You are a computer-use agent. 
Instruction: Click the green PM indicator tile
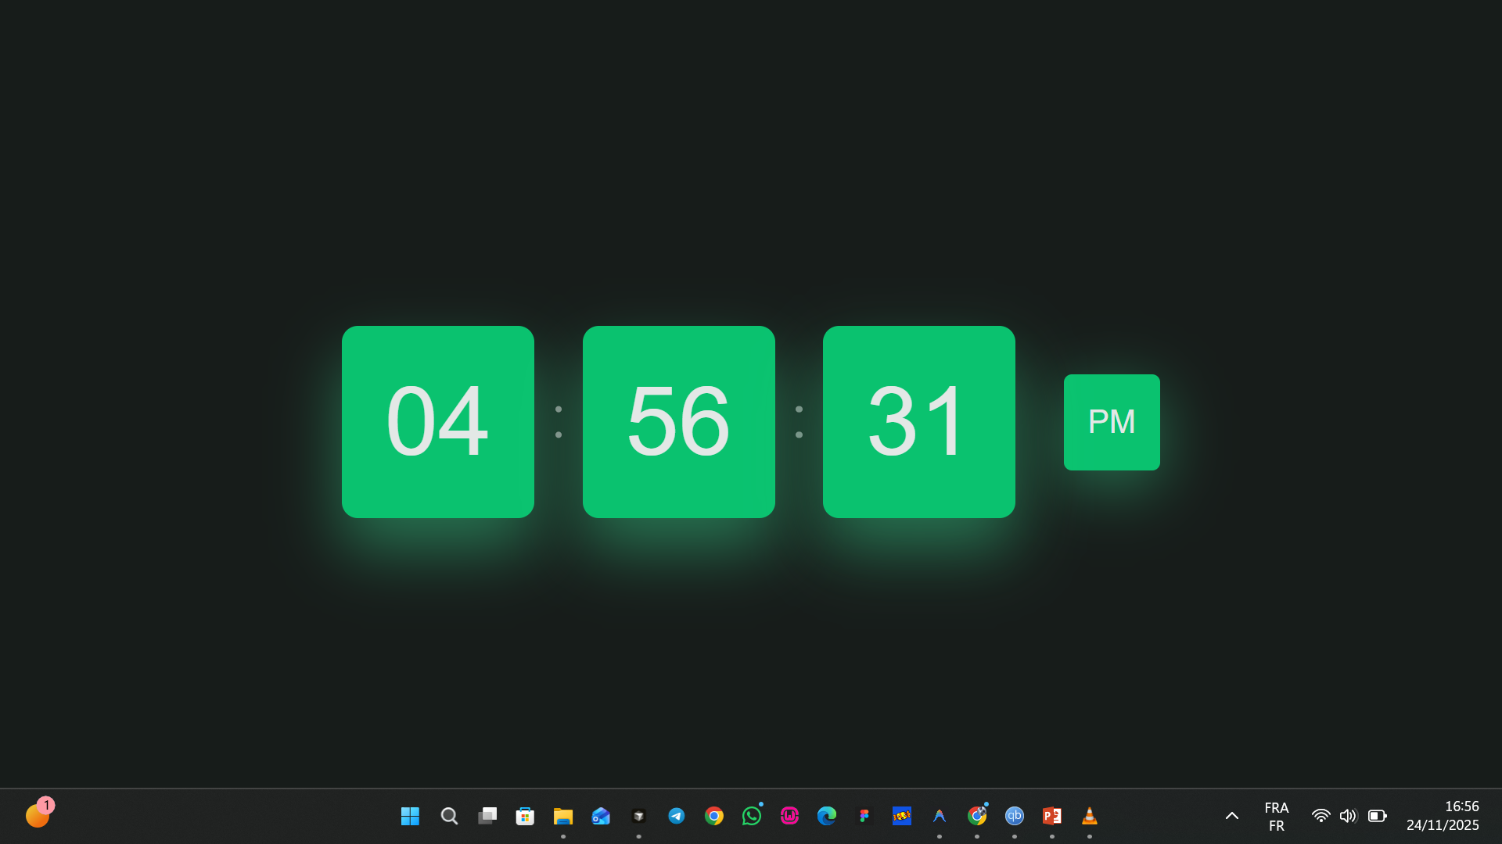tap(1111, 422)
